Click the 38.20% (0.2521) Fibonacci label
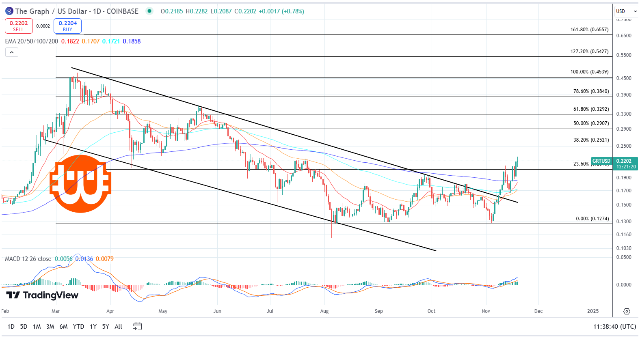Viewport: 640px width, 338px height. (591, 140)
